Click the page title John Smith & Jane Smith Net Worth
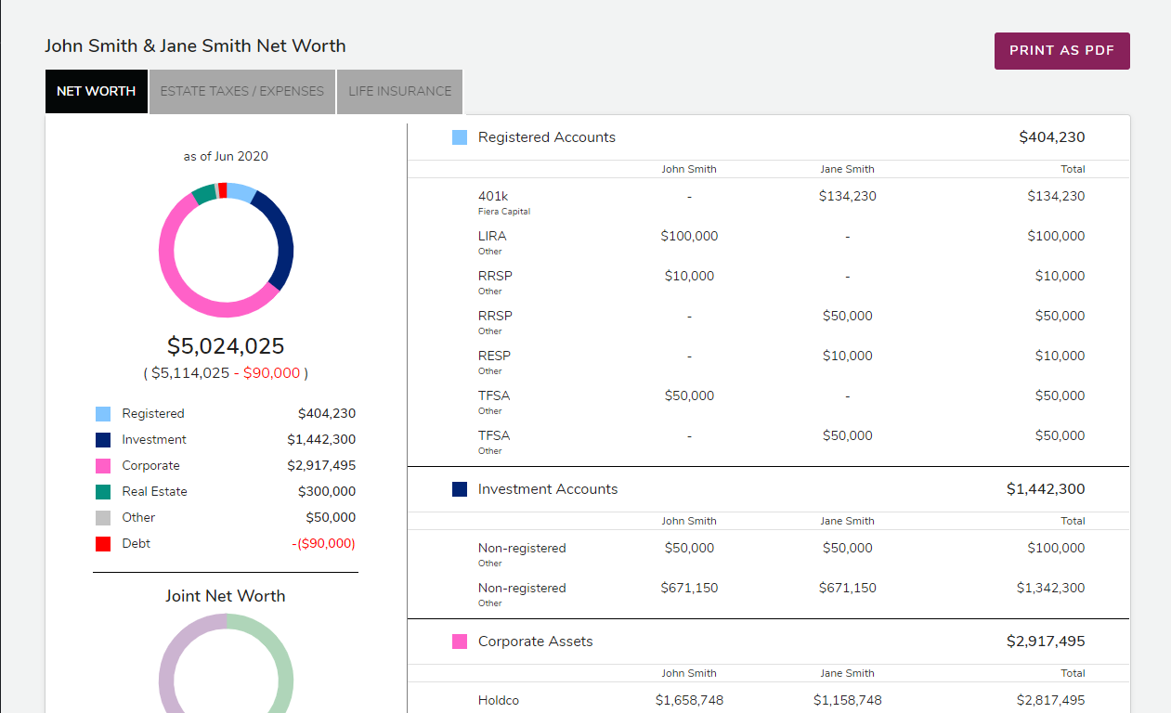1171x713 pixels. [195, 45]
